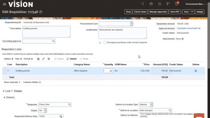Click the Save button
This screenshot has width=210, height=118.
(186, 12)
